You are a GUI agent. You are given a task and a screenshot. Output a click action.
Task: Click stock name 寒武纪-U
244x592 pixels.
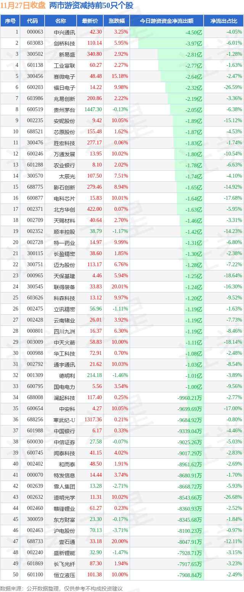[x=64, y=420]
